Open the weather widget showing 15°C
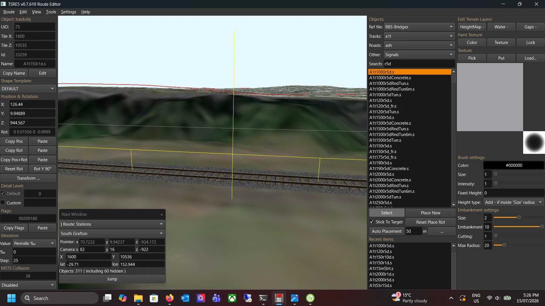 (409, 298)
